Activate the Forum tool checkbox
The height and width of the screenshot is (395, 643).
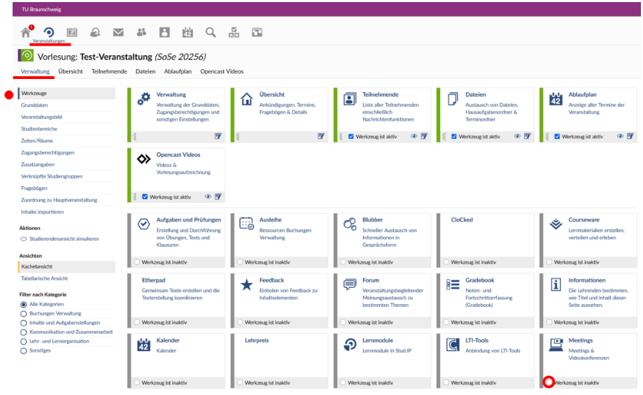click(x=343, y=322)
